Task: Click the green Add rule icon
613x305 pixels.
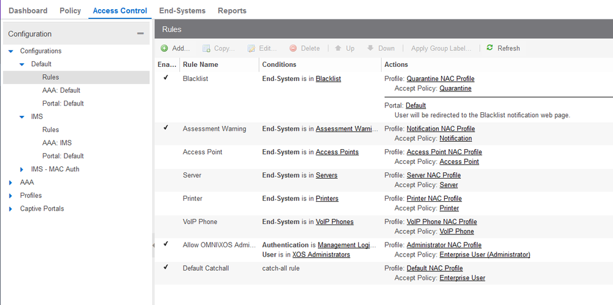Action: (164, 48)
